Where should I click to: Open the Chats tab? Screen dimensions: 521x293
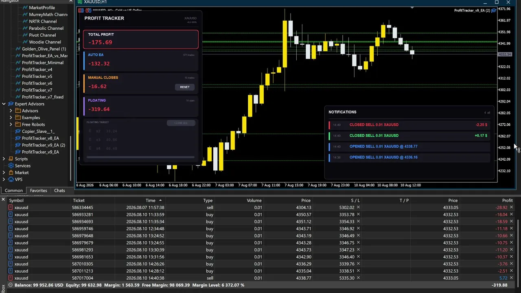[x=59, y=190]
